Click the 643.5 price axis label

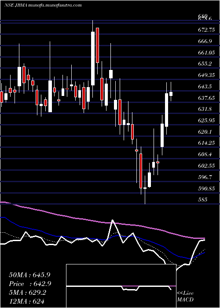tap(205, 86)
